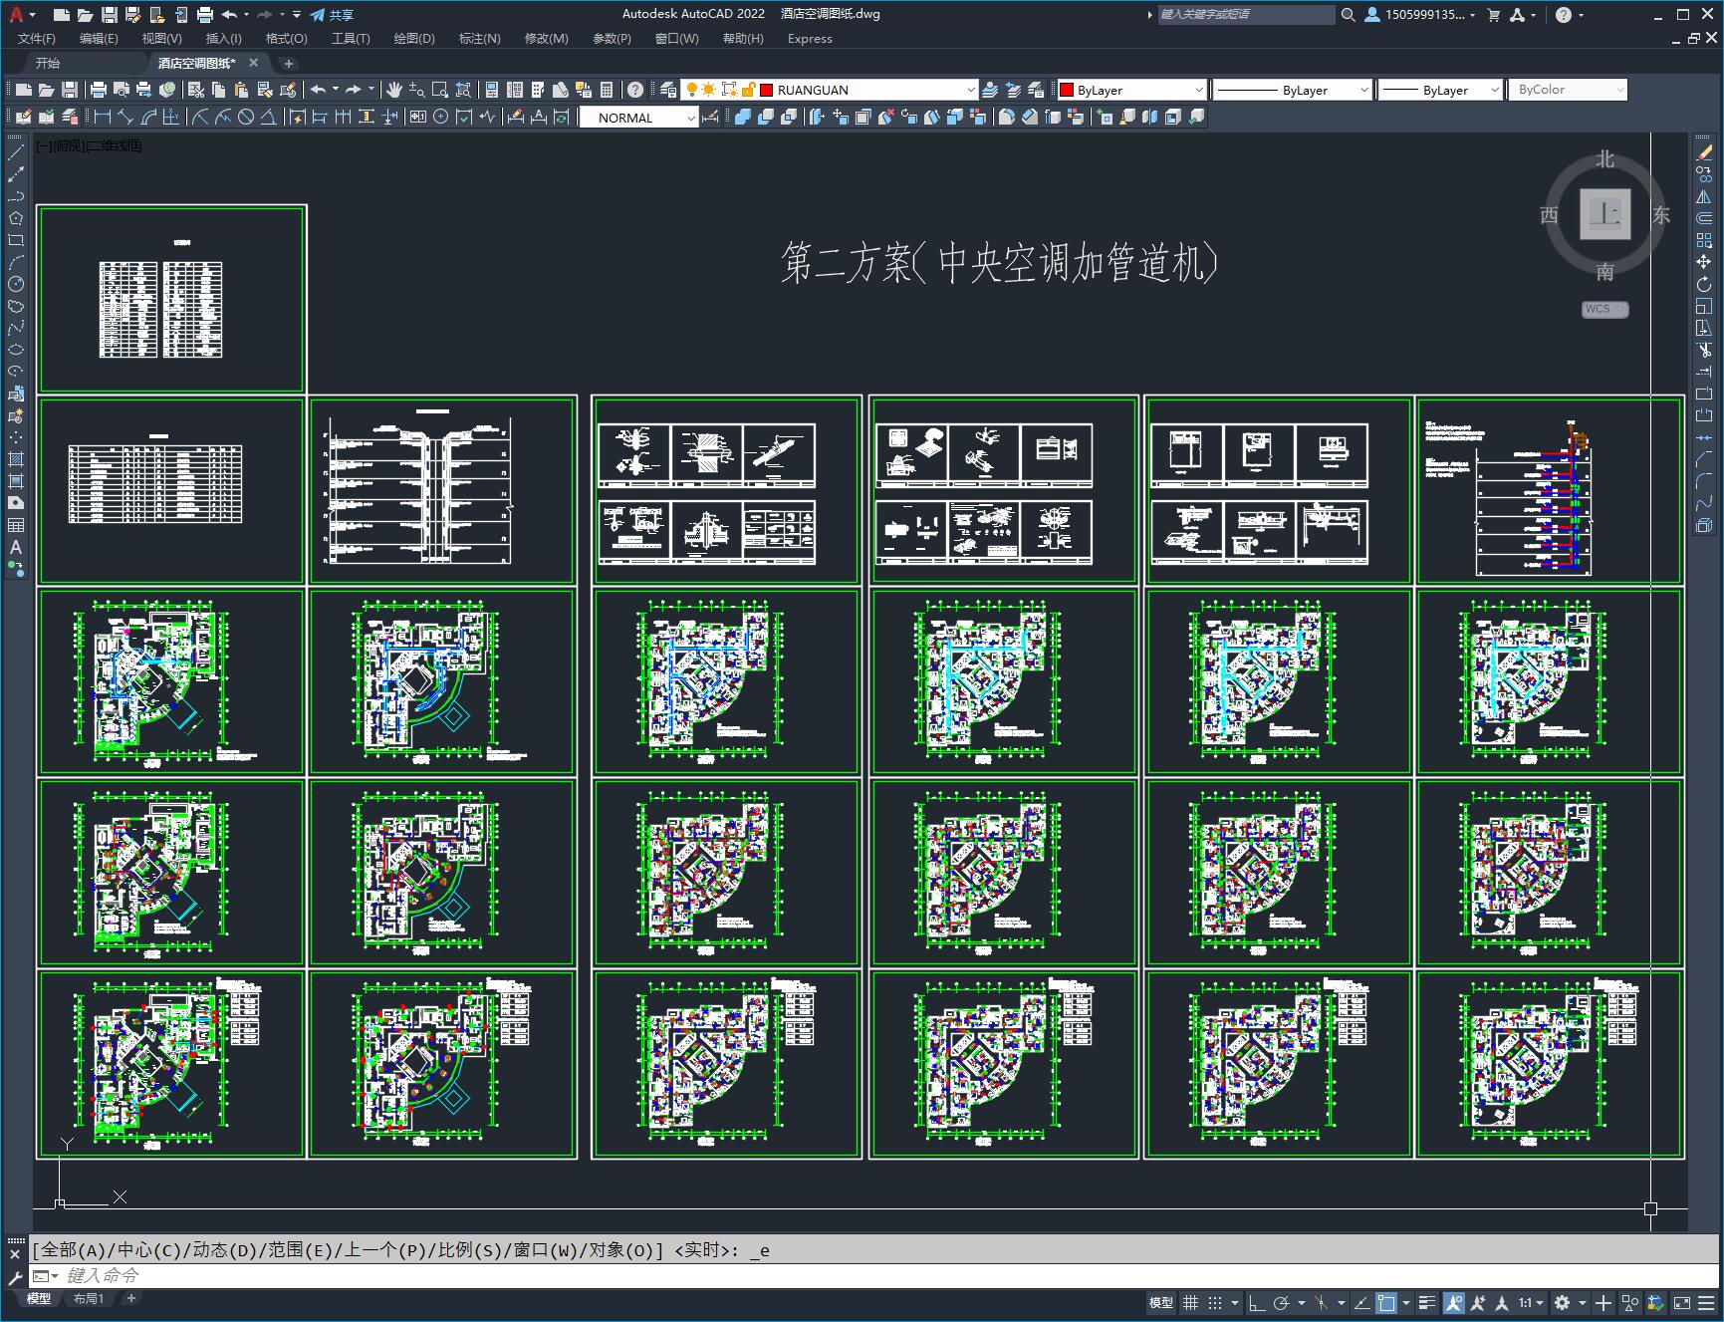Toggle annotation visibility in status bar
Screen dimensions: 1724x1322
click(1454, 1302)
